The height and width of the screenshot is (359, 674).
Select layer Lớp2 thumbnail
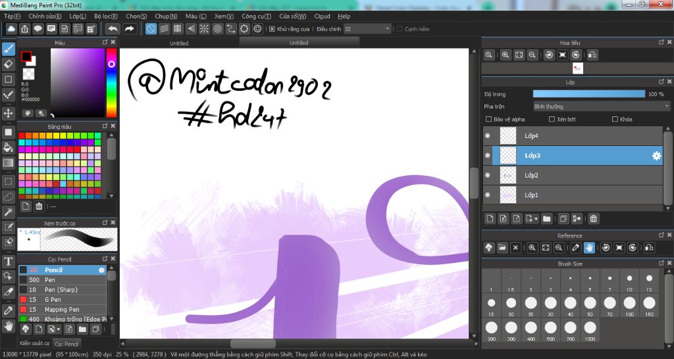pyautogui.click(x=508, y=175)
